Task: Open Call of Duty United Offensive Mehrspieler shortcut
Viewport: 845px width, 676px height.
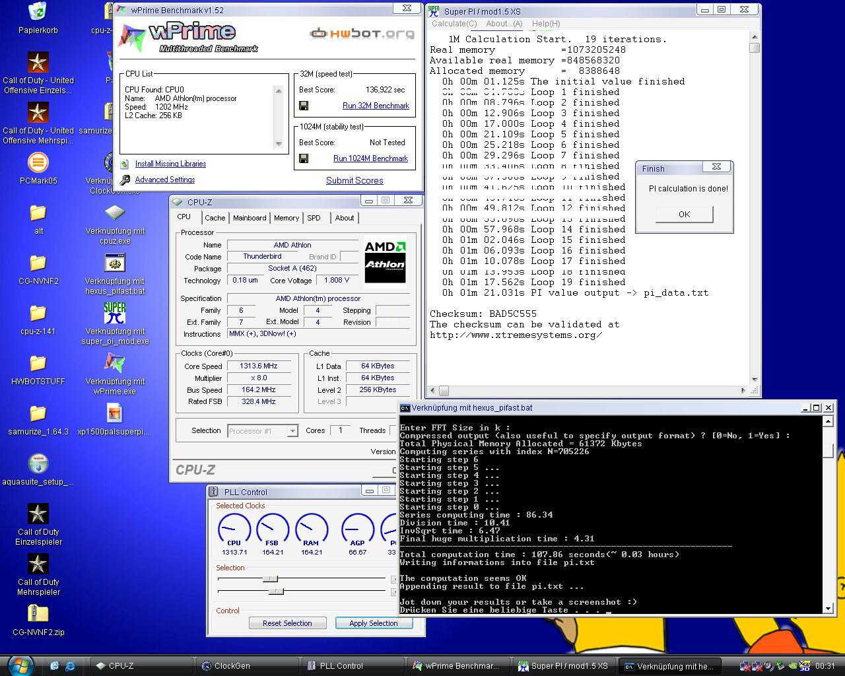Action: click(x=38, y=112)
